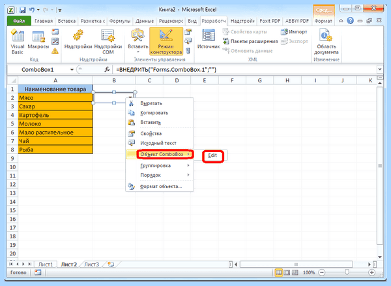
Task: Undo the last action
Action: pyautogui.click(x=32, y=10)
